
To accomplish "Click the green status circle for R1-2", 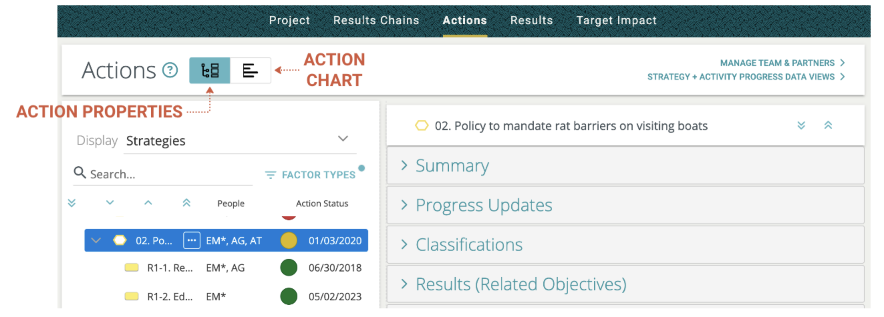I will point(288,296).
